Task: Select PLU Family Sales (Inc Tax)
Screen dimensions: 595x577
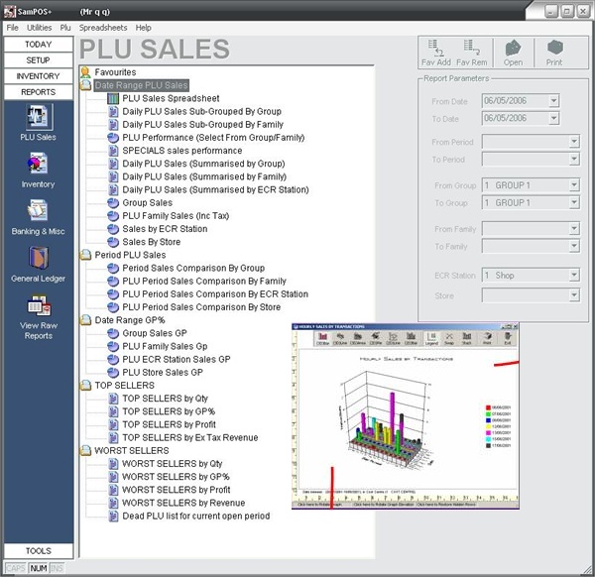Action: (176, 216)
